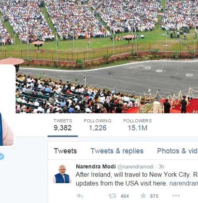
Task: Open the Photos & videos tab
Action: (x=178, y=151)
